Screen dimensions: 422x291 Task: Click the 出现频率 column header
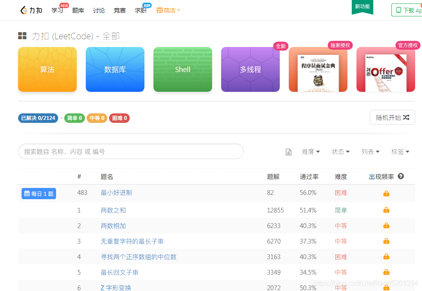point(381,177)
